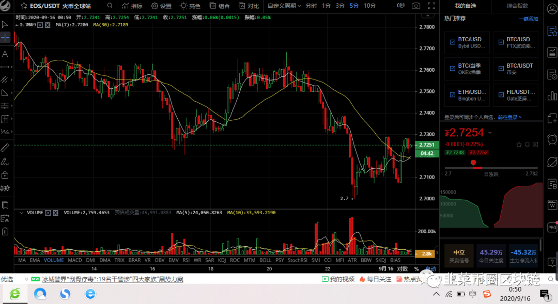Delete all drawings with the trash icon
Image resolution: width=558 pixels, height=304 pixels.
click(5, 231)
